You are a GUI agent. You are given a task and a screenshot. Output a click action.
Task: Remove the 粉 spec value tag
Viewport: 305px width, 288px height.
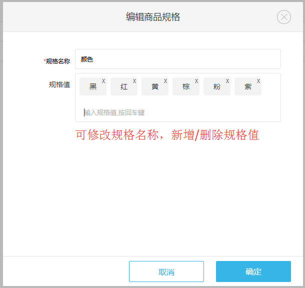[227, 81]
